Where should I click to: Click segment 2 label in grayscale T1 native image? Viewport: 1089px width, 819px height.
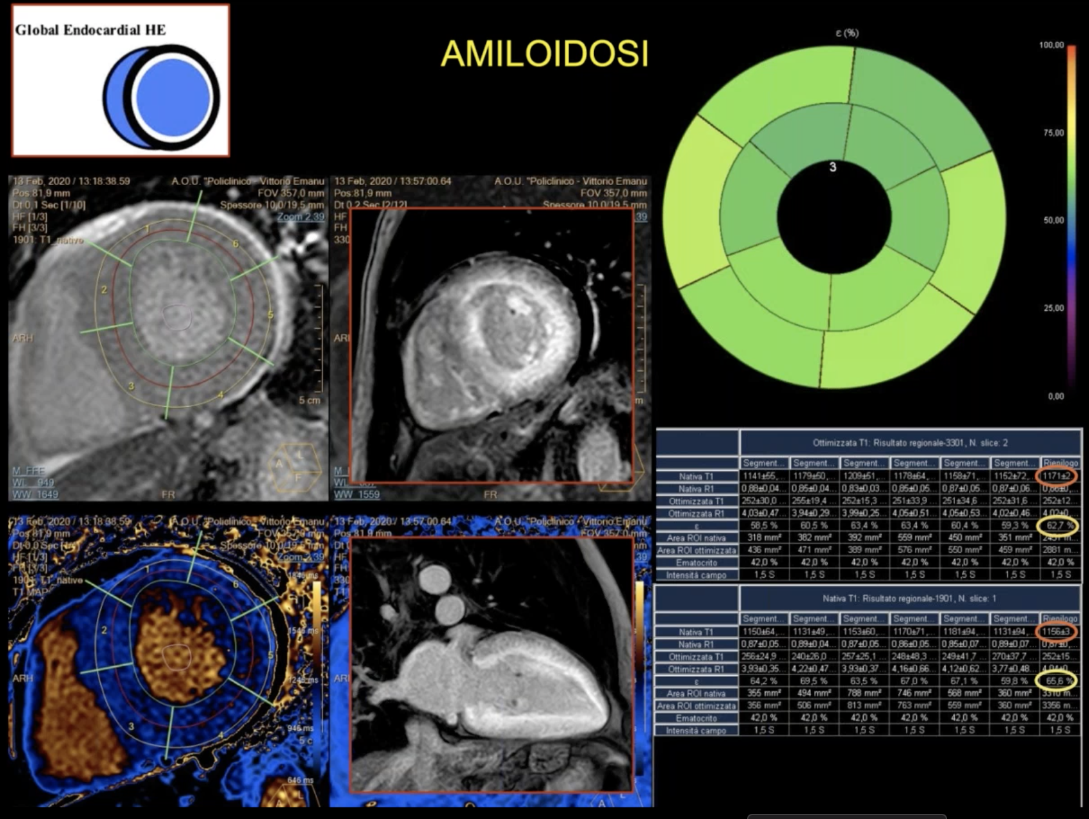point(105,290)
